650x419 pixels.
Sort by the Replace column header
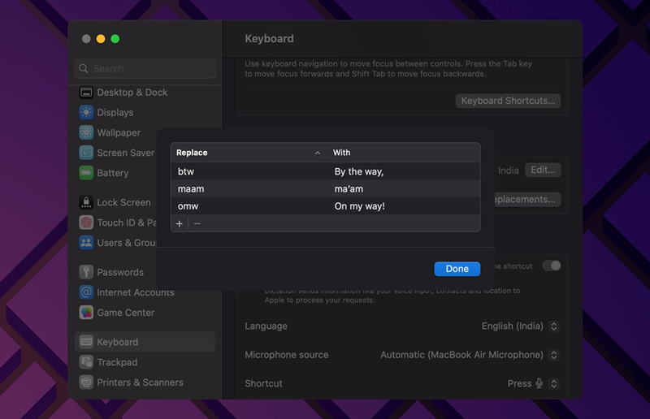click(248, 153)
